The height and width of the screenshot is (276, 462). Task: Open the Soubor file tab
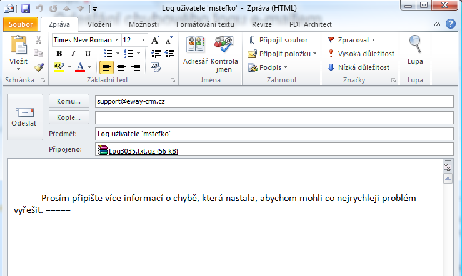[21, 24]
